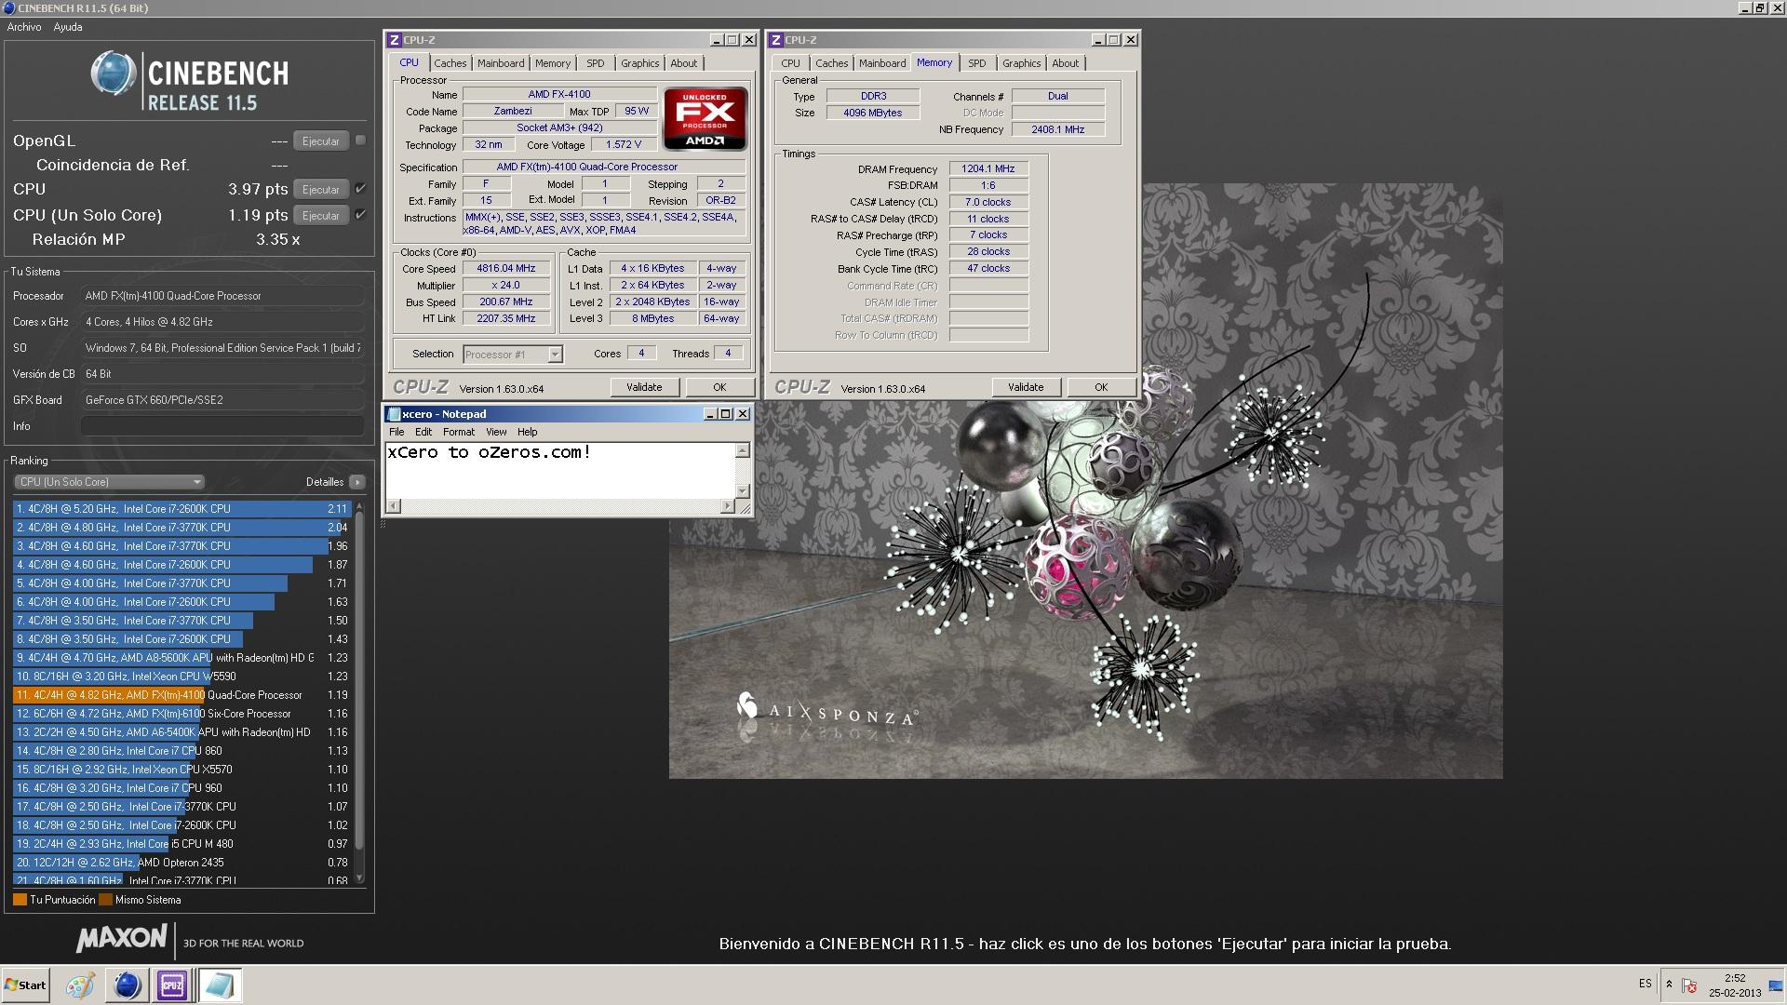Image resolution: width=1787 pixels, height=1005 pixels.
Task: Click the brown Mismo Sistema legend swatch
Action: point(105,900)
